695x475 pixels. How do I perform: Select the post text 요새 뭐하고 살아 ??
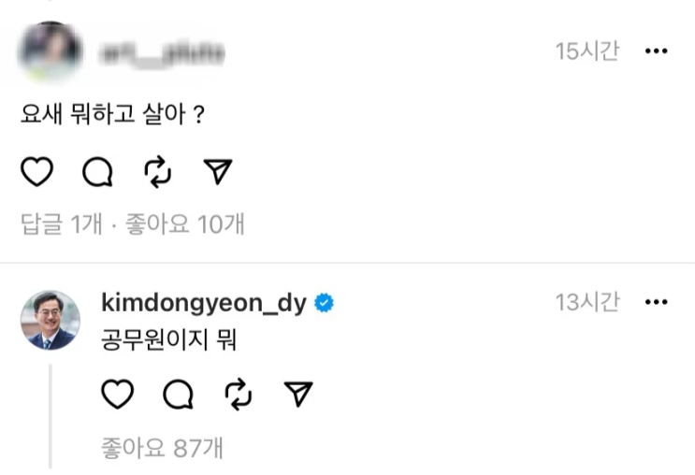pos(112,114)
